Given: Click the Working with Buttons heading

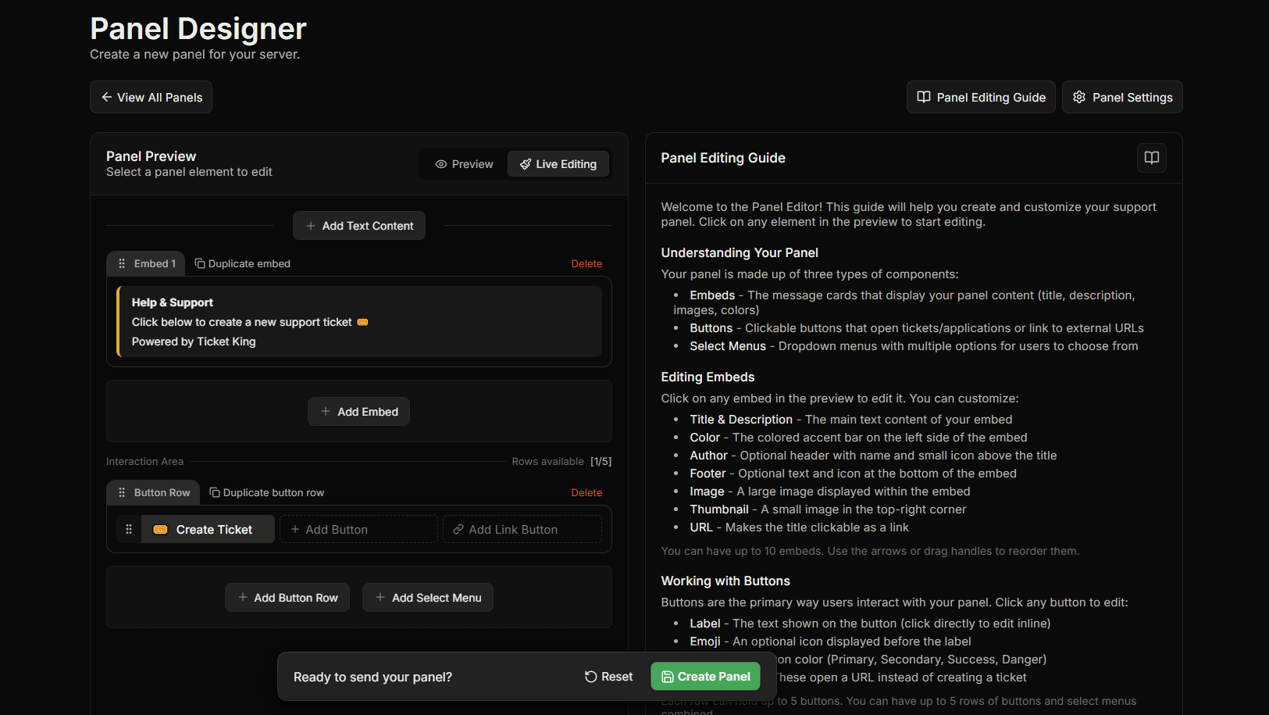Looking at the screenshot, I should point(725,581).
